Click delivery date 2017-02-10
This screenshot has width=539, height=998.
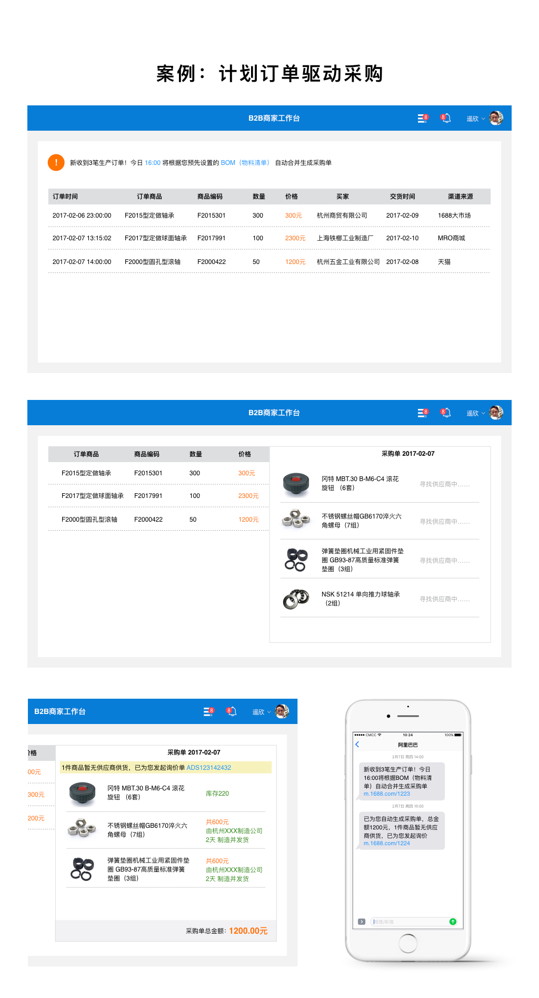pos(402,238)
